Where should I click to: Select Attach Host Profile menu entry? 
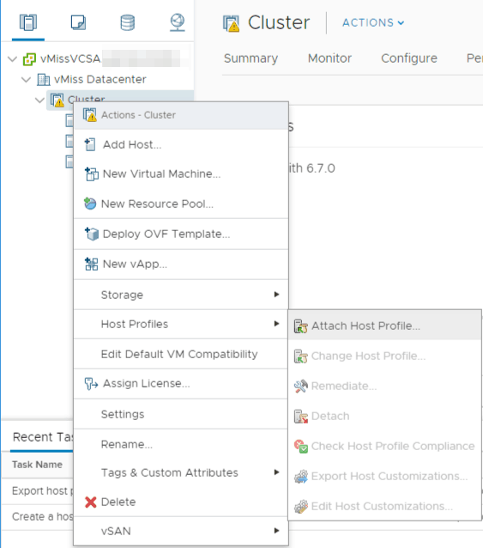tap(384, 326)
